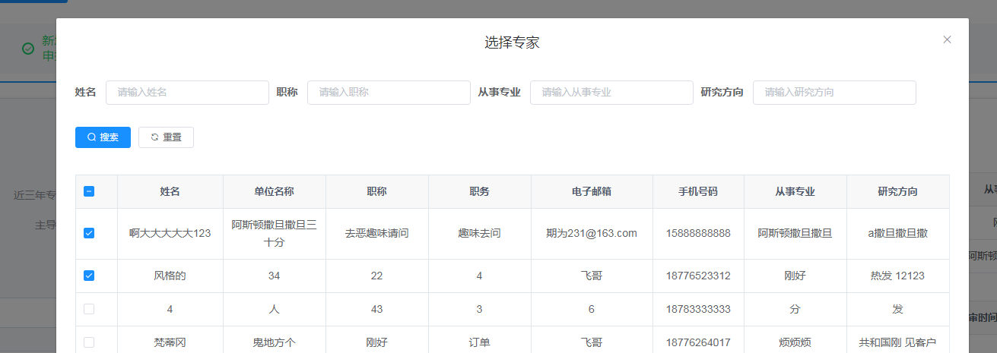997x353 pixels.
Task: Click phone number 15888888888
Action: coord(698,234)
